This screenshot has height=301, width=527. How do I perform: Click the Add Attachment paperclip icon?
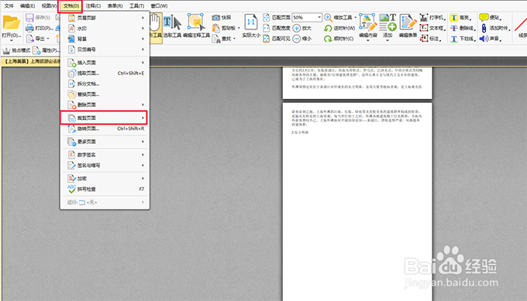tap(484, 28)
